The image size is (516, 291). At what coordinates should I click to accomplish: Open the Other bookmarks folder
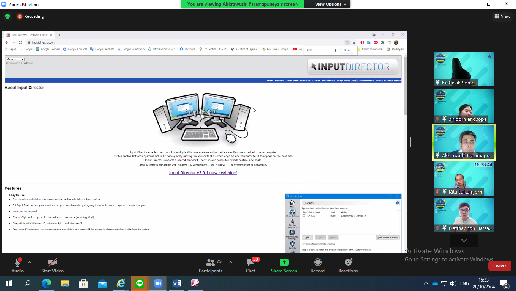(370, 49)
